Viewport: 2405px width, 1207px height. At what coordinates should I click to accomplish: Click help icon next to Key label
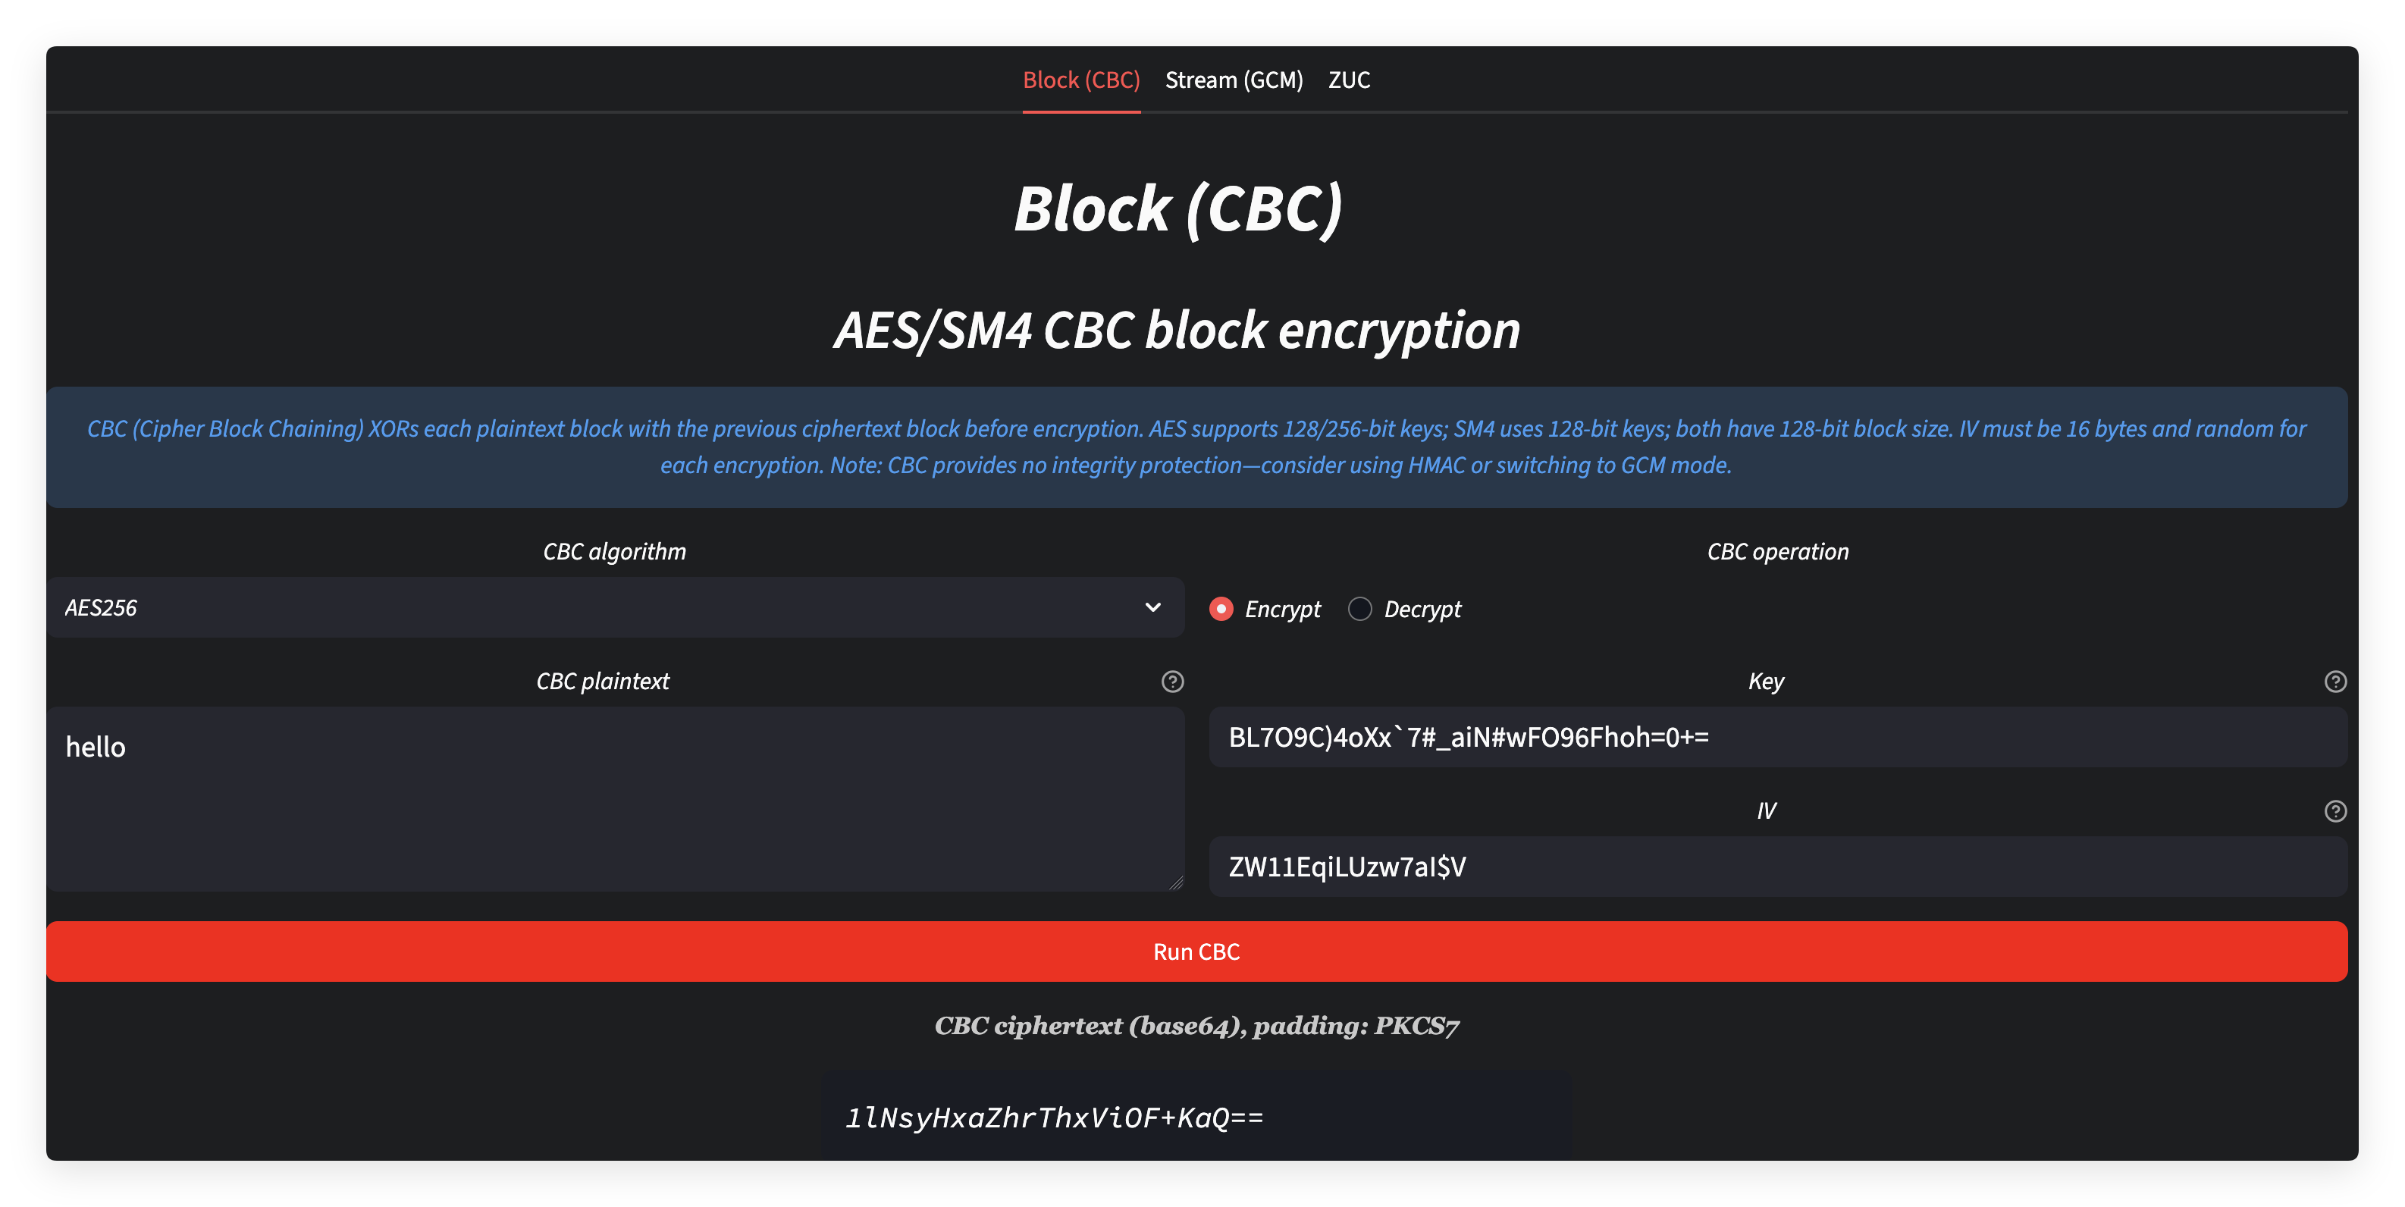point(2334,682)
